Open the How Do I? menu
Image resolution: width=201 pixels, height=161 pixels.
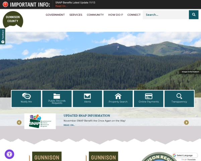pos(116,15)
